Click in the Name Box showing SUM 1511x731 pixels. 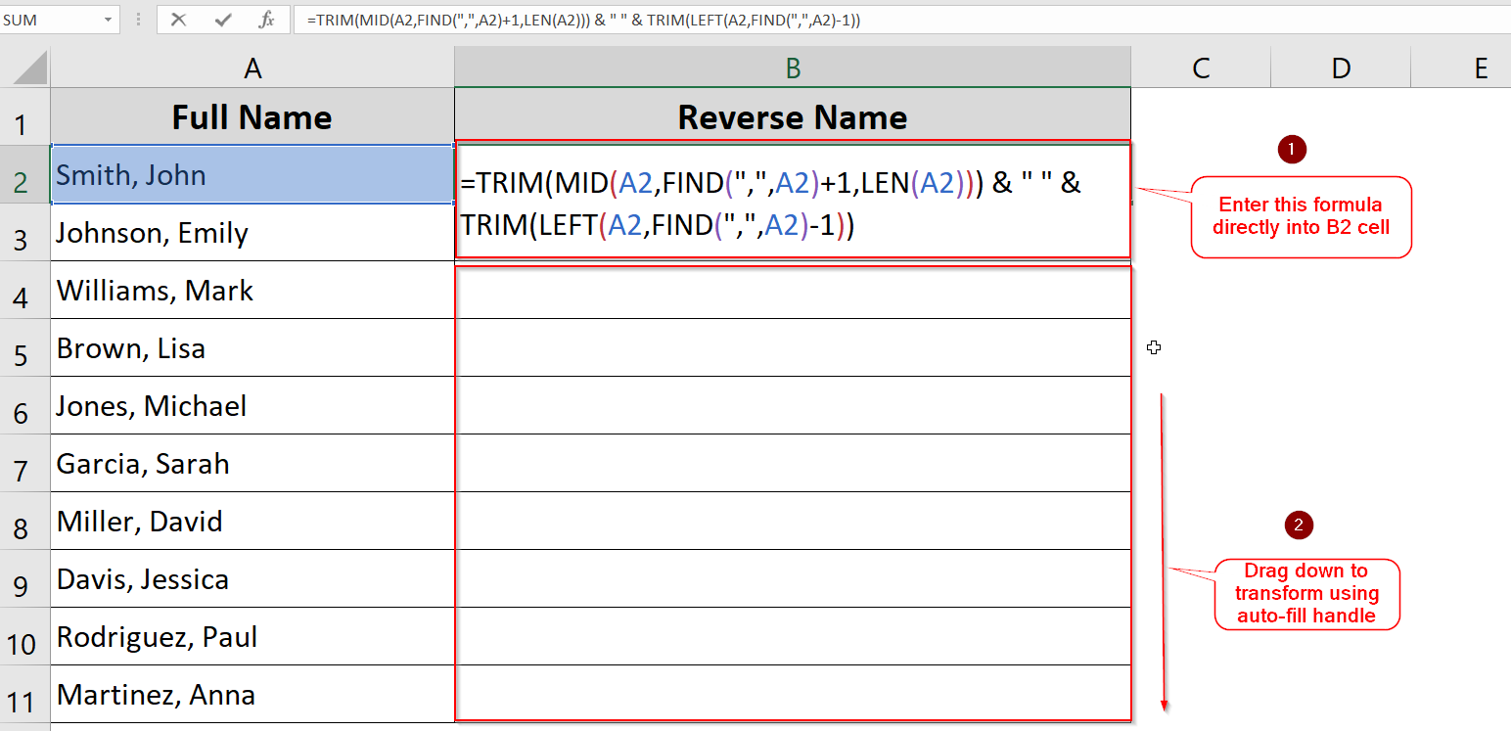click(x=49, y=20)
